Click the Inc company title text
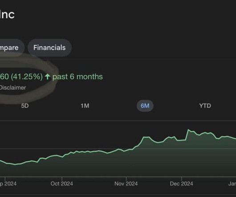 (x=7, y=15)
